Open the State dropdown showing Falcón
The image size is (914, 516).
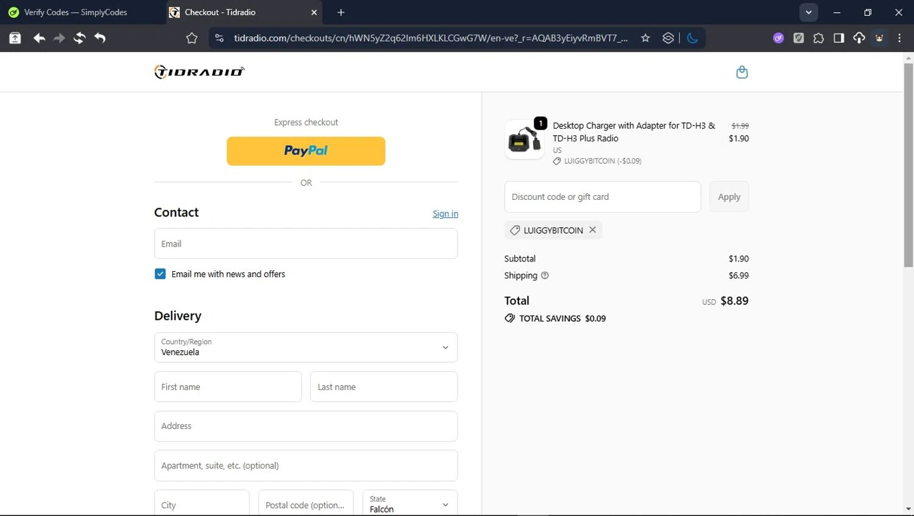[x=410, y=503]
